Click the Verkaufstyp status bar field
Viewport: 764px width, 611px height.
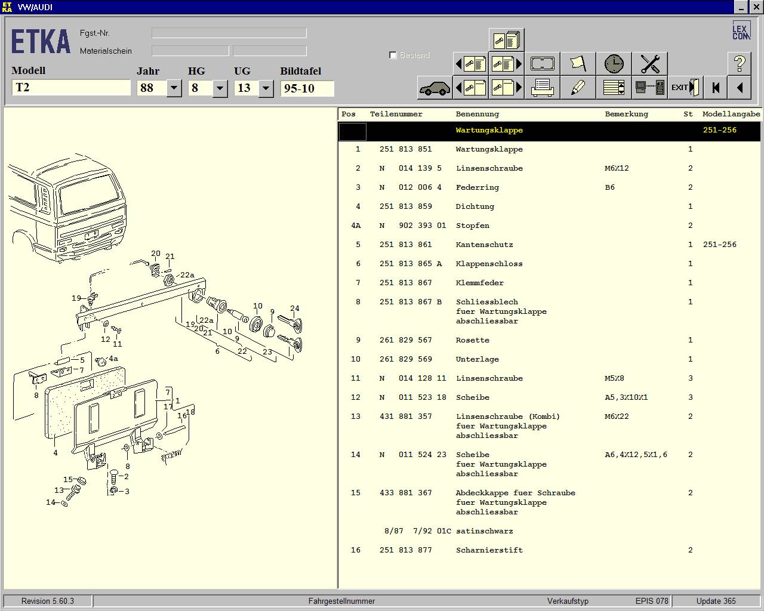coord(568,601)
